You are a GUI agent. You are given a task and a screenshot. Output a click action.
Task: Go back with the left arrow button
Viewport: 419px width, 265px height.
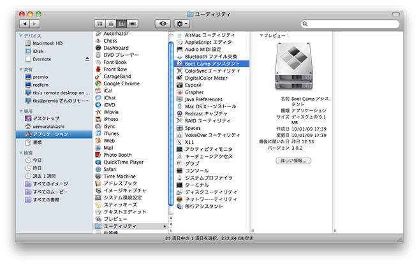click(24, 24)
